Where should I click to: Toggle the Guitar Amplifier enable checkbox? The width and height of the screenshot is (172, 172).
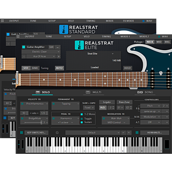[24, 47]
